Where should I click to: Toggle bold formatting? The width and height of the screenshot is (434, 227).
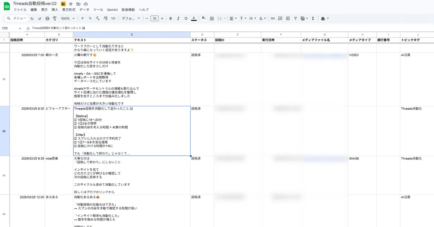click(x=170, y=18)
